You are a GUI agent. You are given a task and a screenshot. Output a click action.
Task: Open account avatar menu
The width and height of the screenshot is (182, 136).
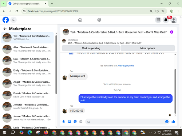coord(174,20)
